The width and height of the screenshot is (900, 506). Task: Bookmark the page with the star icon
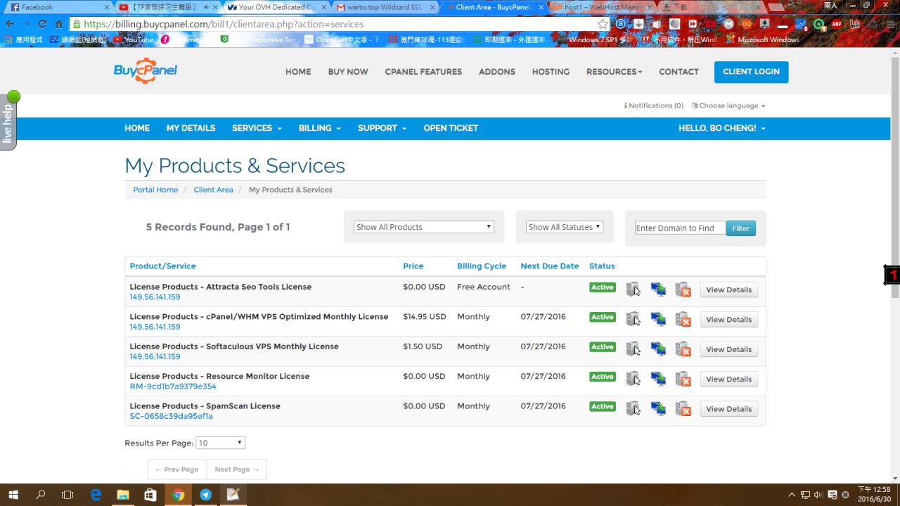[603, 24]
